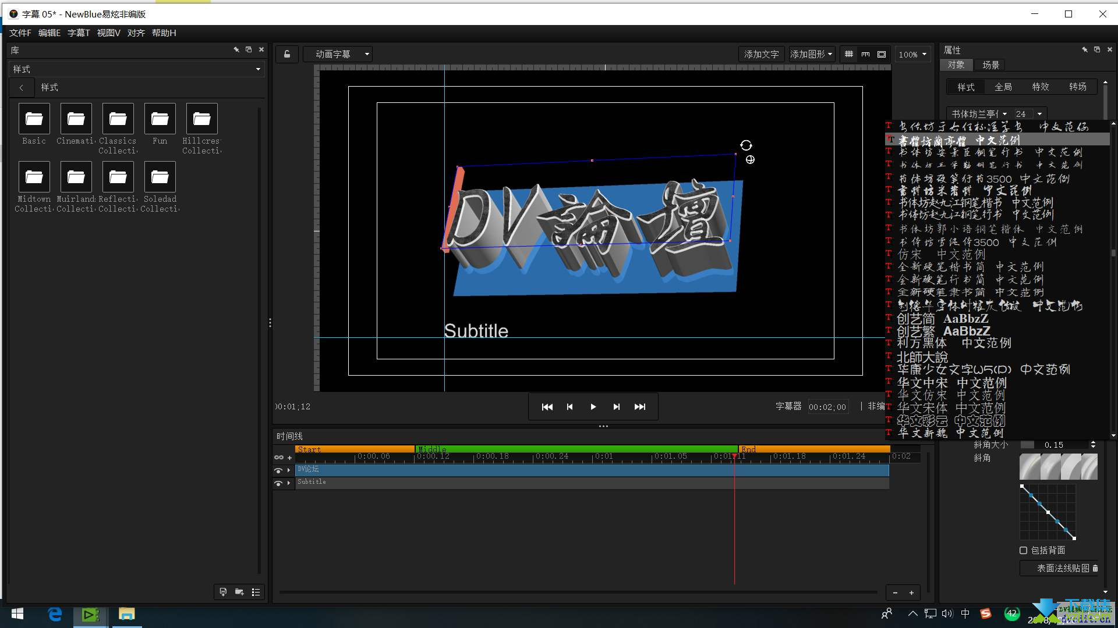Open the 对齐 menu
Screen dimensions: 1118x628
(136, 33)
